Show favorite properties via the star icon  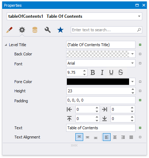coord(60,30)
